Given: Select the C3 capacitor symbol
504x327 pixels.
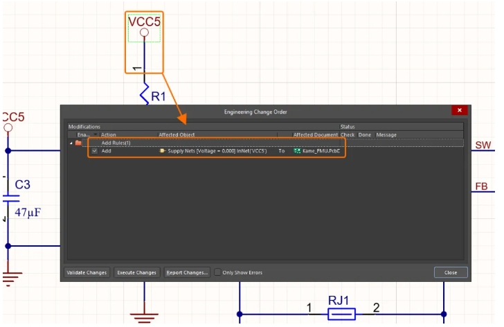Looking at the screenshot, I should 10,198.
